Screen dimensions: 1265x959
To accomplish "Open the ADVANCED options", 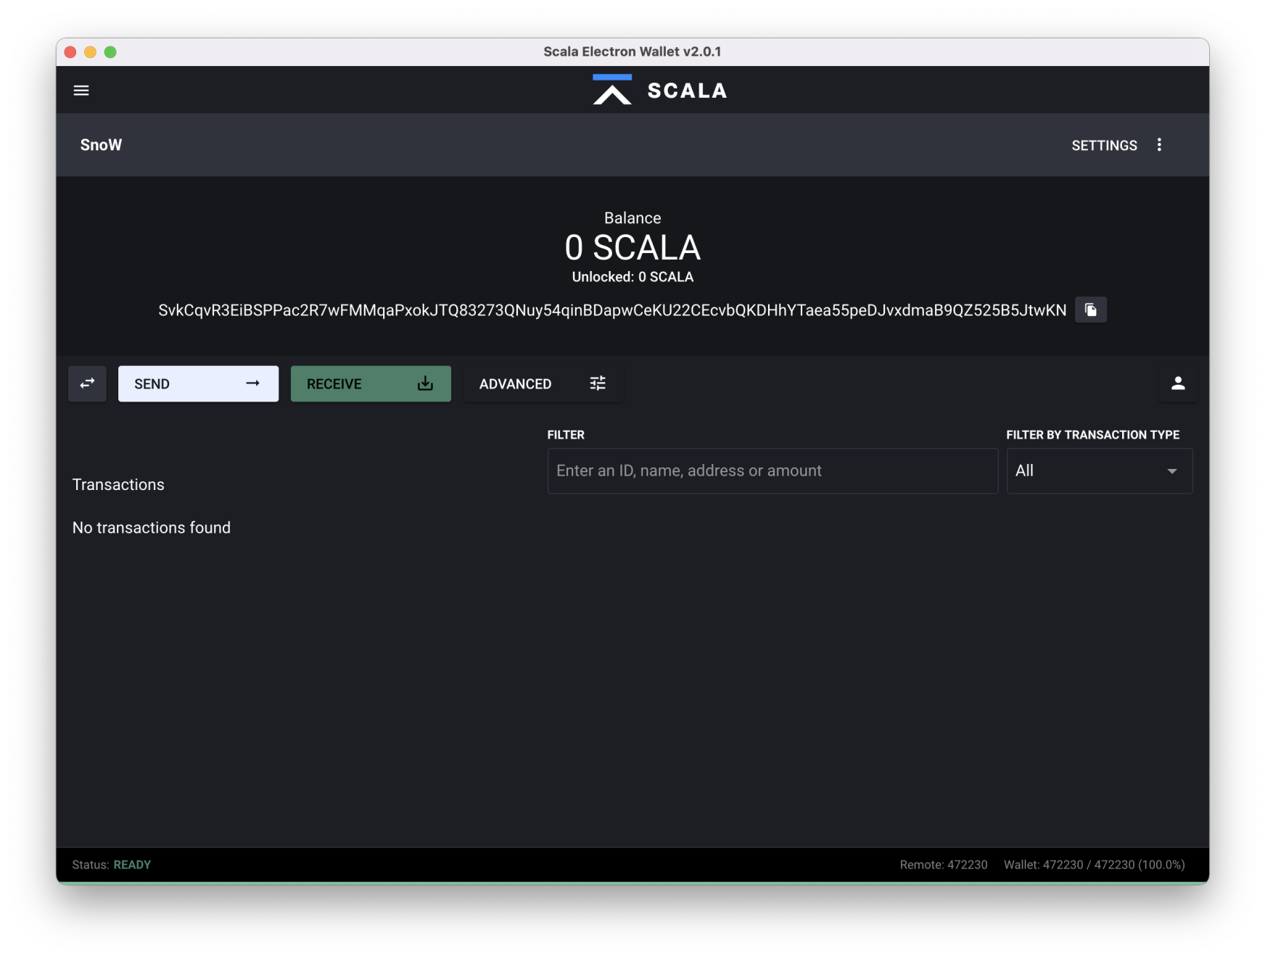I will (543, 383).
